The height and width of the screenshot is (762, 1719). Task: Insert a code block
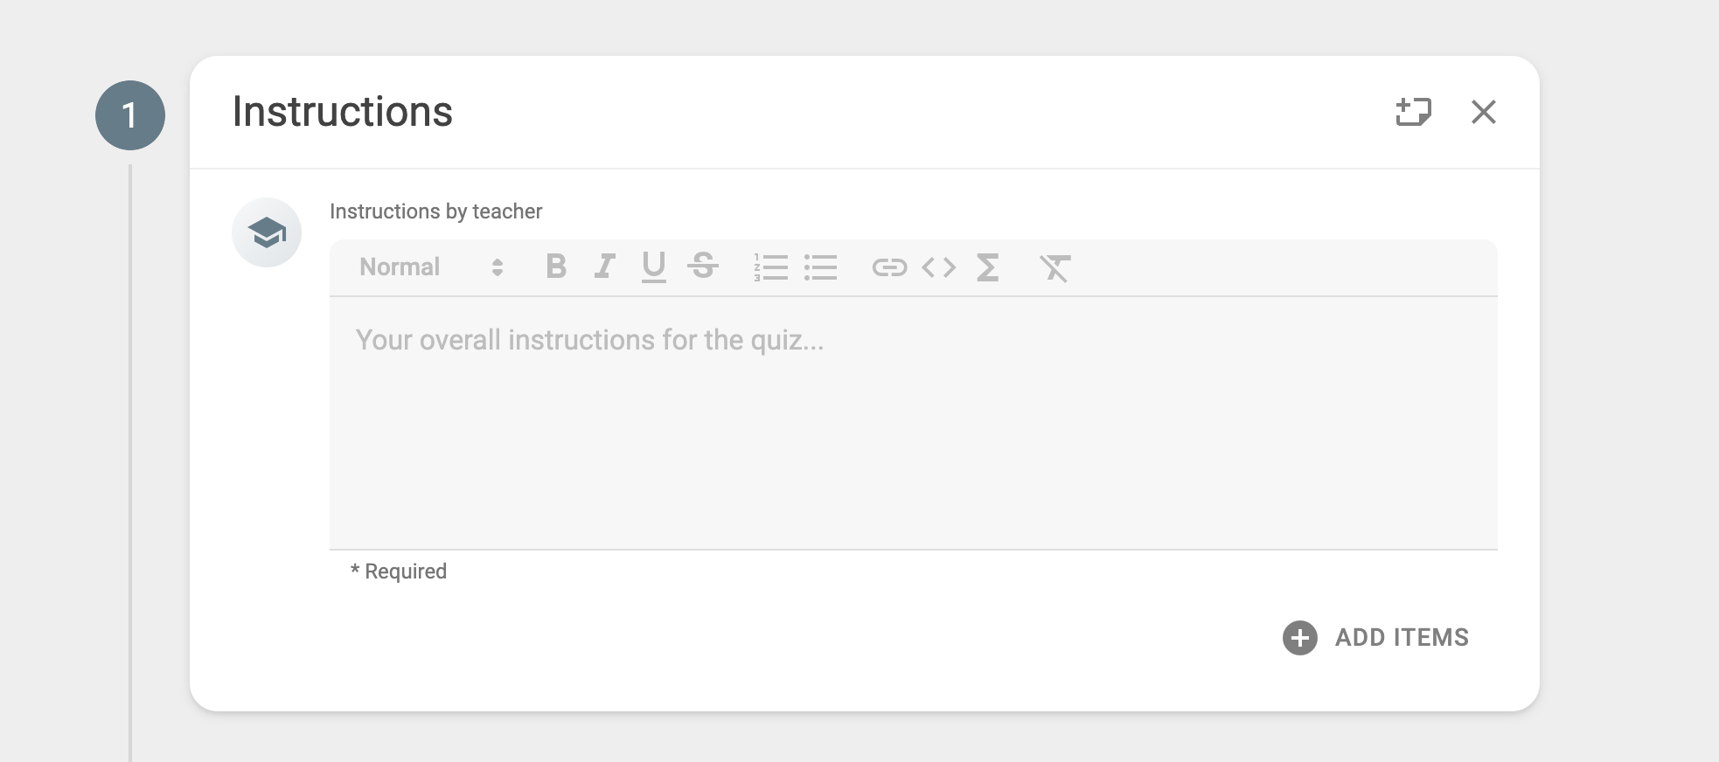(x=938, y=267)
